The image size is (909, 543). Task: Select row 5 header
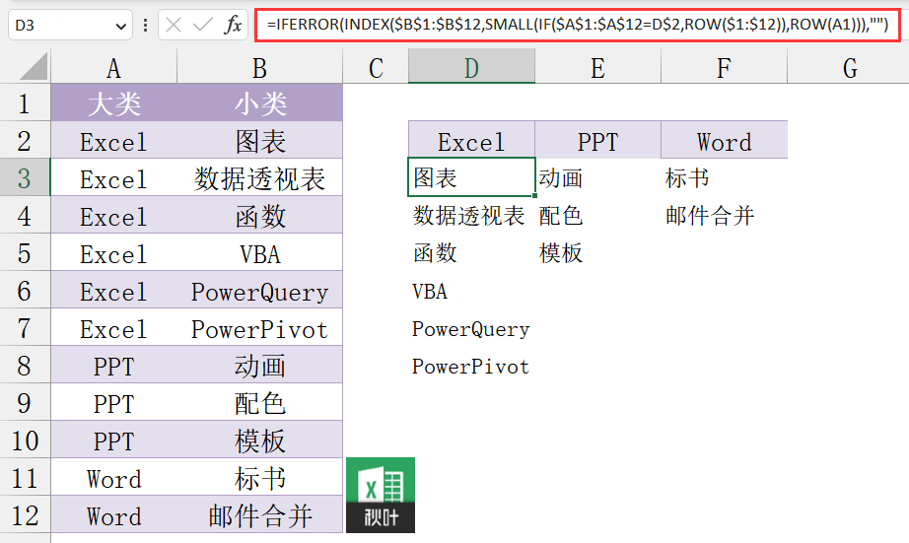[25, 253]
